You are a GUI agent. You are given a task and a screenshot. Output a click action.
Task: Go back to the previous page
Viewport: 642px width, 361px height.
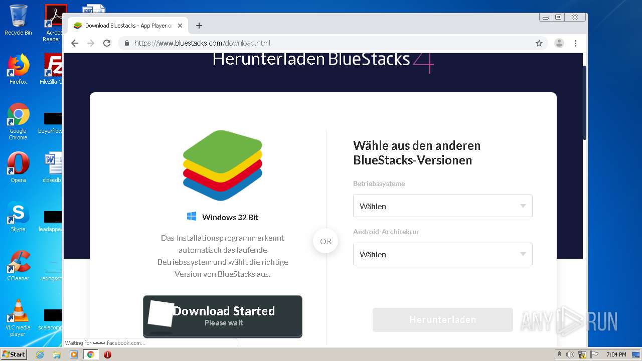click(x=75, y=43)
